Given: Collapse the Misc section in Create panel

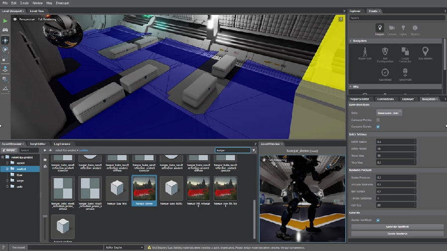Looking at the screenshot, I should [x=351, y=86].
